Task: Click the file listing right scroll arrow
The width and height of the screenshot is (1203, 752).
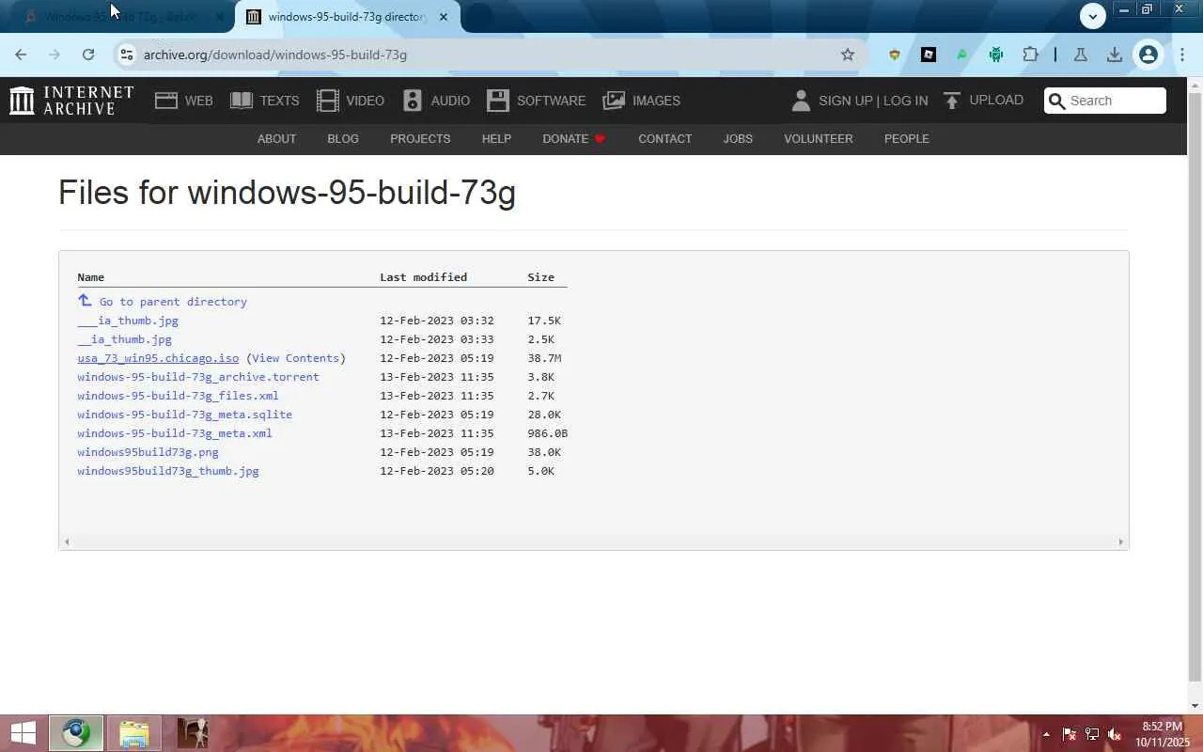Action: point(1120,541)
